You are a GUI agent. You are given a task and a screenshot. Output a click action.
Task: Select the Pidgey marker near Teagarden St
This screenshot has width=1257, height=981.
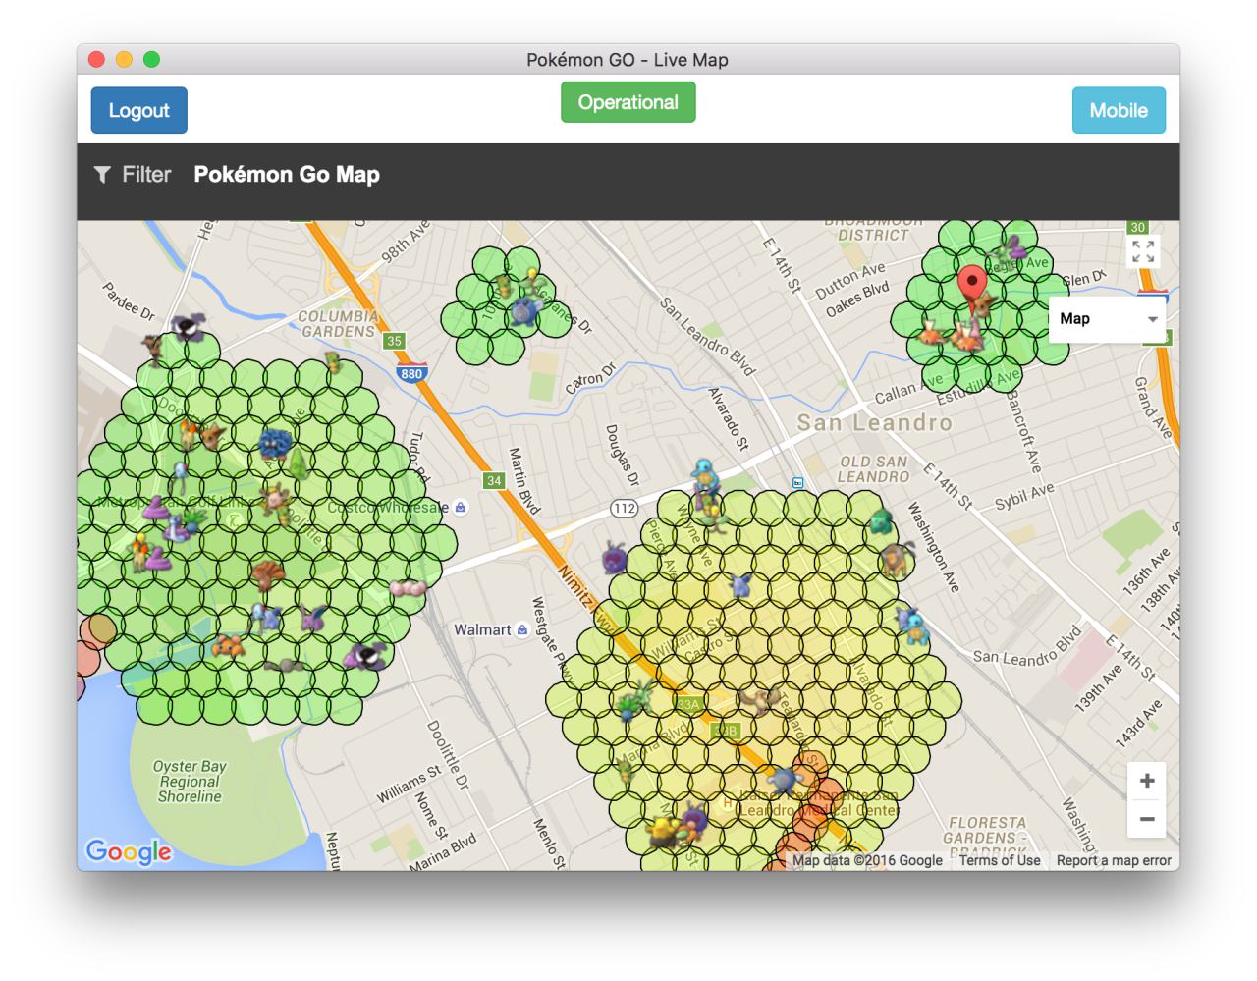(x=760, y=699)
